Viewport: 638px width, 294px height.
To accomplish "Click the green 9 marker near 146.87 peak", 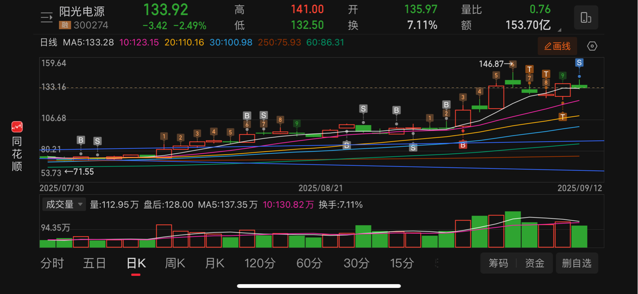I will 562,76.
